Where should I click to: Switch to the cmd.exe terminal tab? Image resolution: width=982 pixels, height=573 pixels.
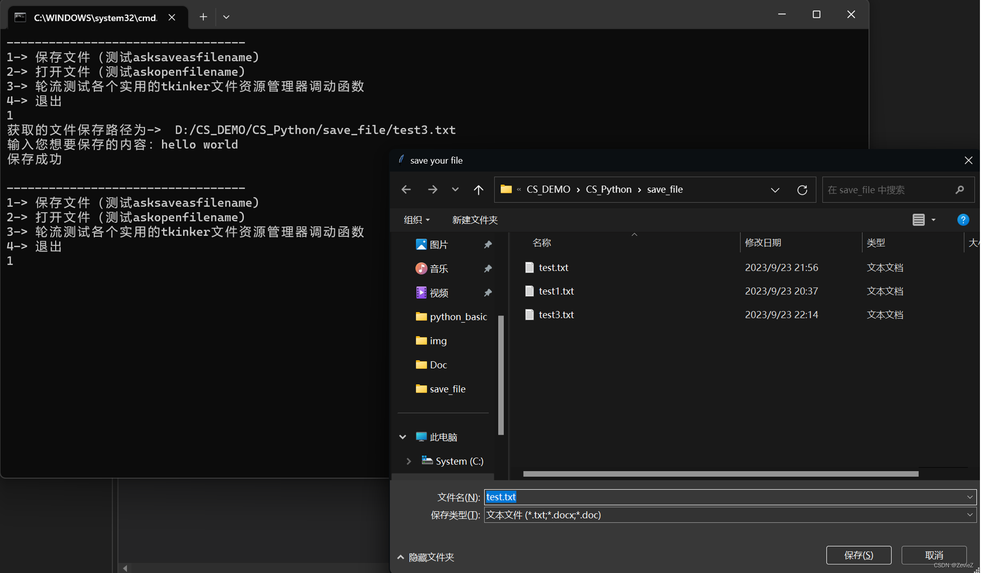click(95, 17)
